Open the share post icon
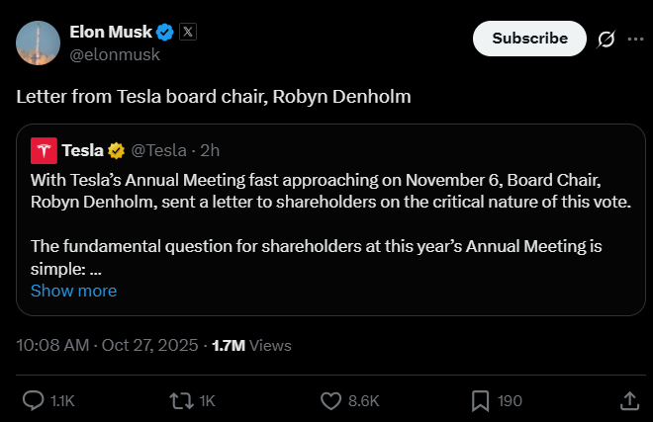 [628, 400]
